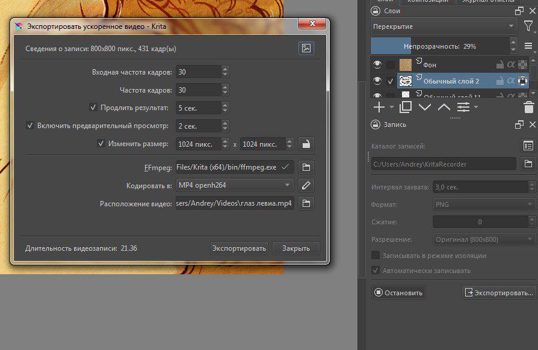Edit the MP4 openh264 encoding profile

pyautogui.click(x=306, y=185)
